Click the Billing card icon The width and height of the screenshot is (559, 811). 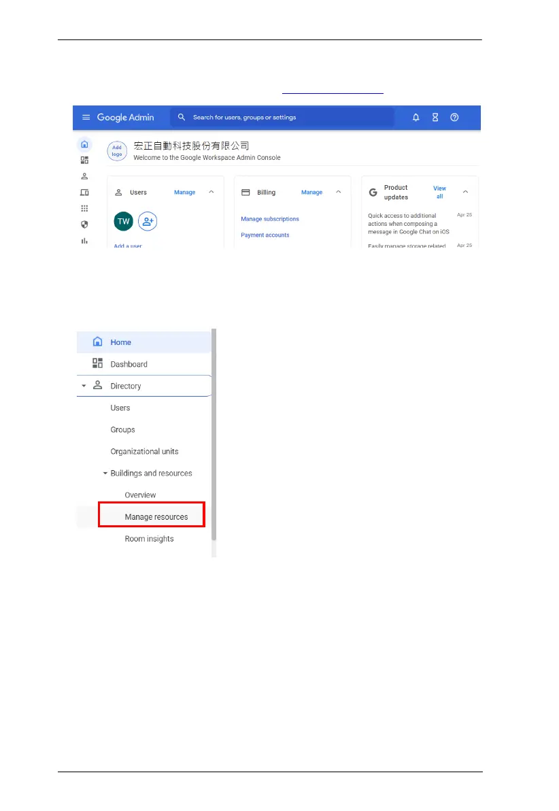coord(245,193)
